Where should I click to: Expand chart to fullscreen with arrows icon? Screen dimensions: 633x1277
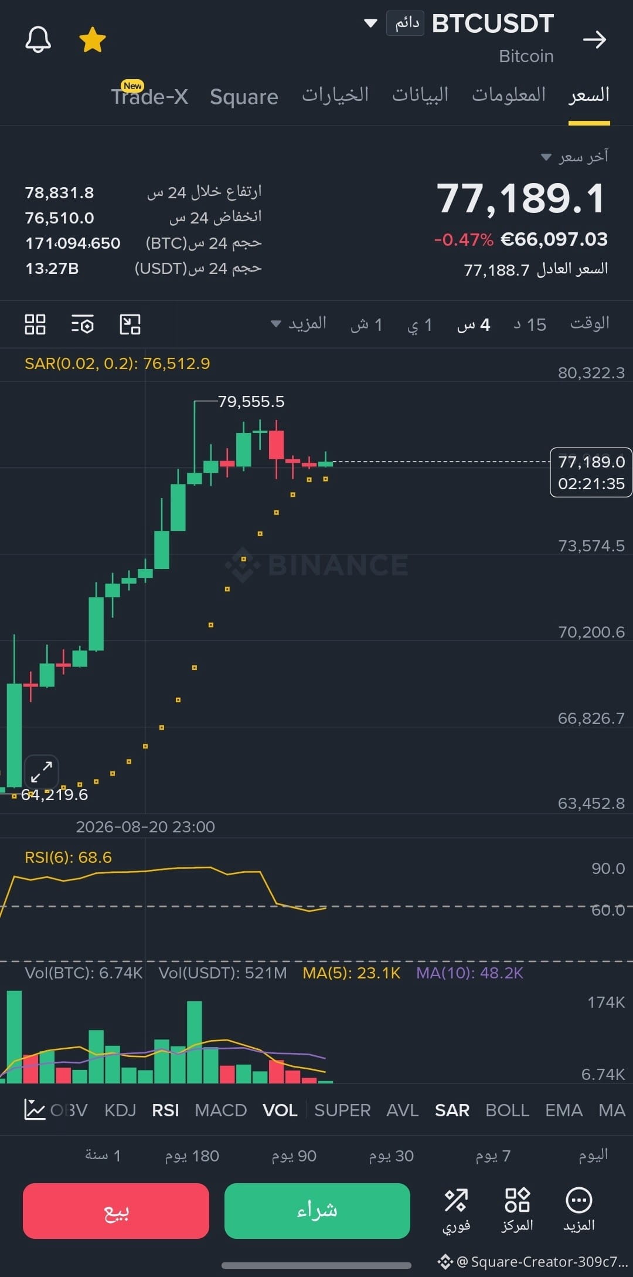pyautogui.click(x=42, y=772)
